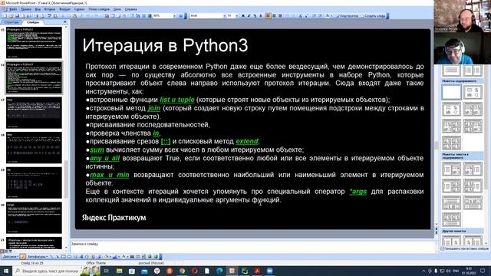
Task: Open the zoom percentage dropdown
Action: (174, 15)
